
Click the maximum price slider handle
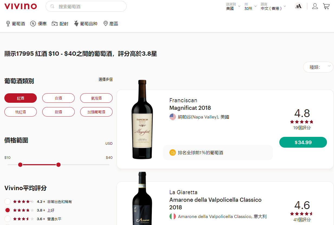[x=58, y=165]
